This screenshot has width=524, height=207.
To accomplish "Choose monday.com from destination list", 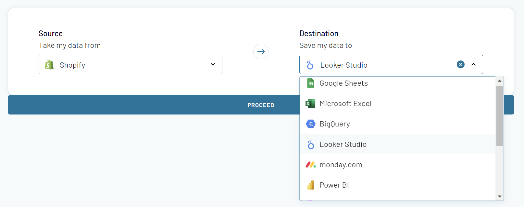I will (398, 165).
